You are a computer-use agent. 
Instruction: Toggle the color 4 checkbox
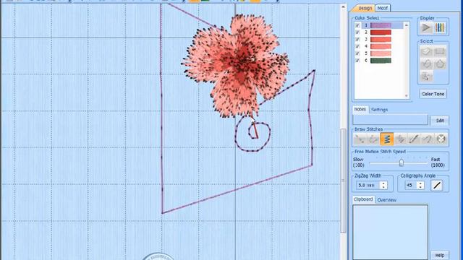[x=357, y=46]
